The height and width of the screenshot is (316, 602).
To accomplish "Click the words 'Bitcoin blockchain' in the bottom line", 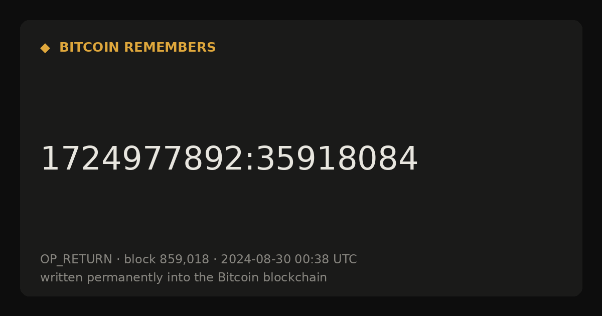I will [x=272, y=278].
